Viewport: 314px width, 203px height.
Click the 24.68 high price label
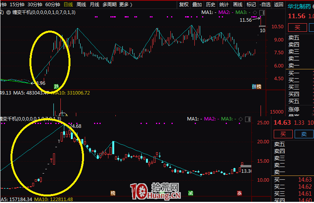coord(75,126)
